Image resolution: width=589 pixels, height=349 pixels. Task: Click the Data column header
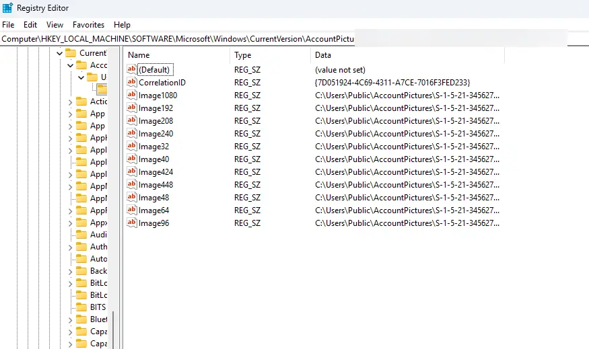tap(407, 55)
